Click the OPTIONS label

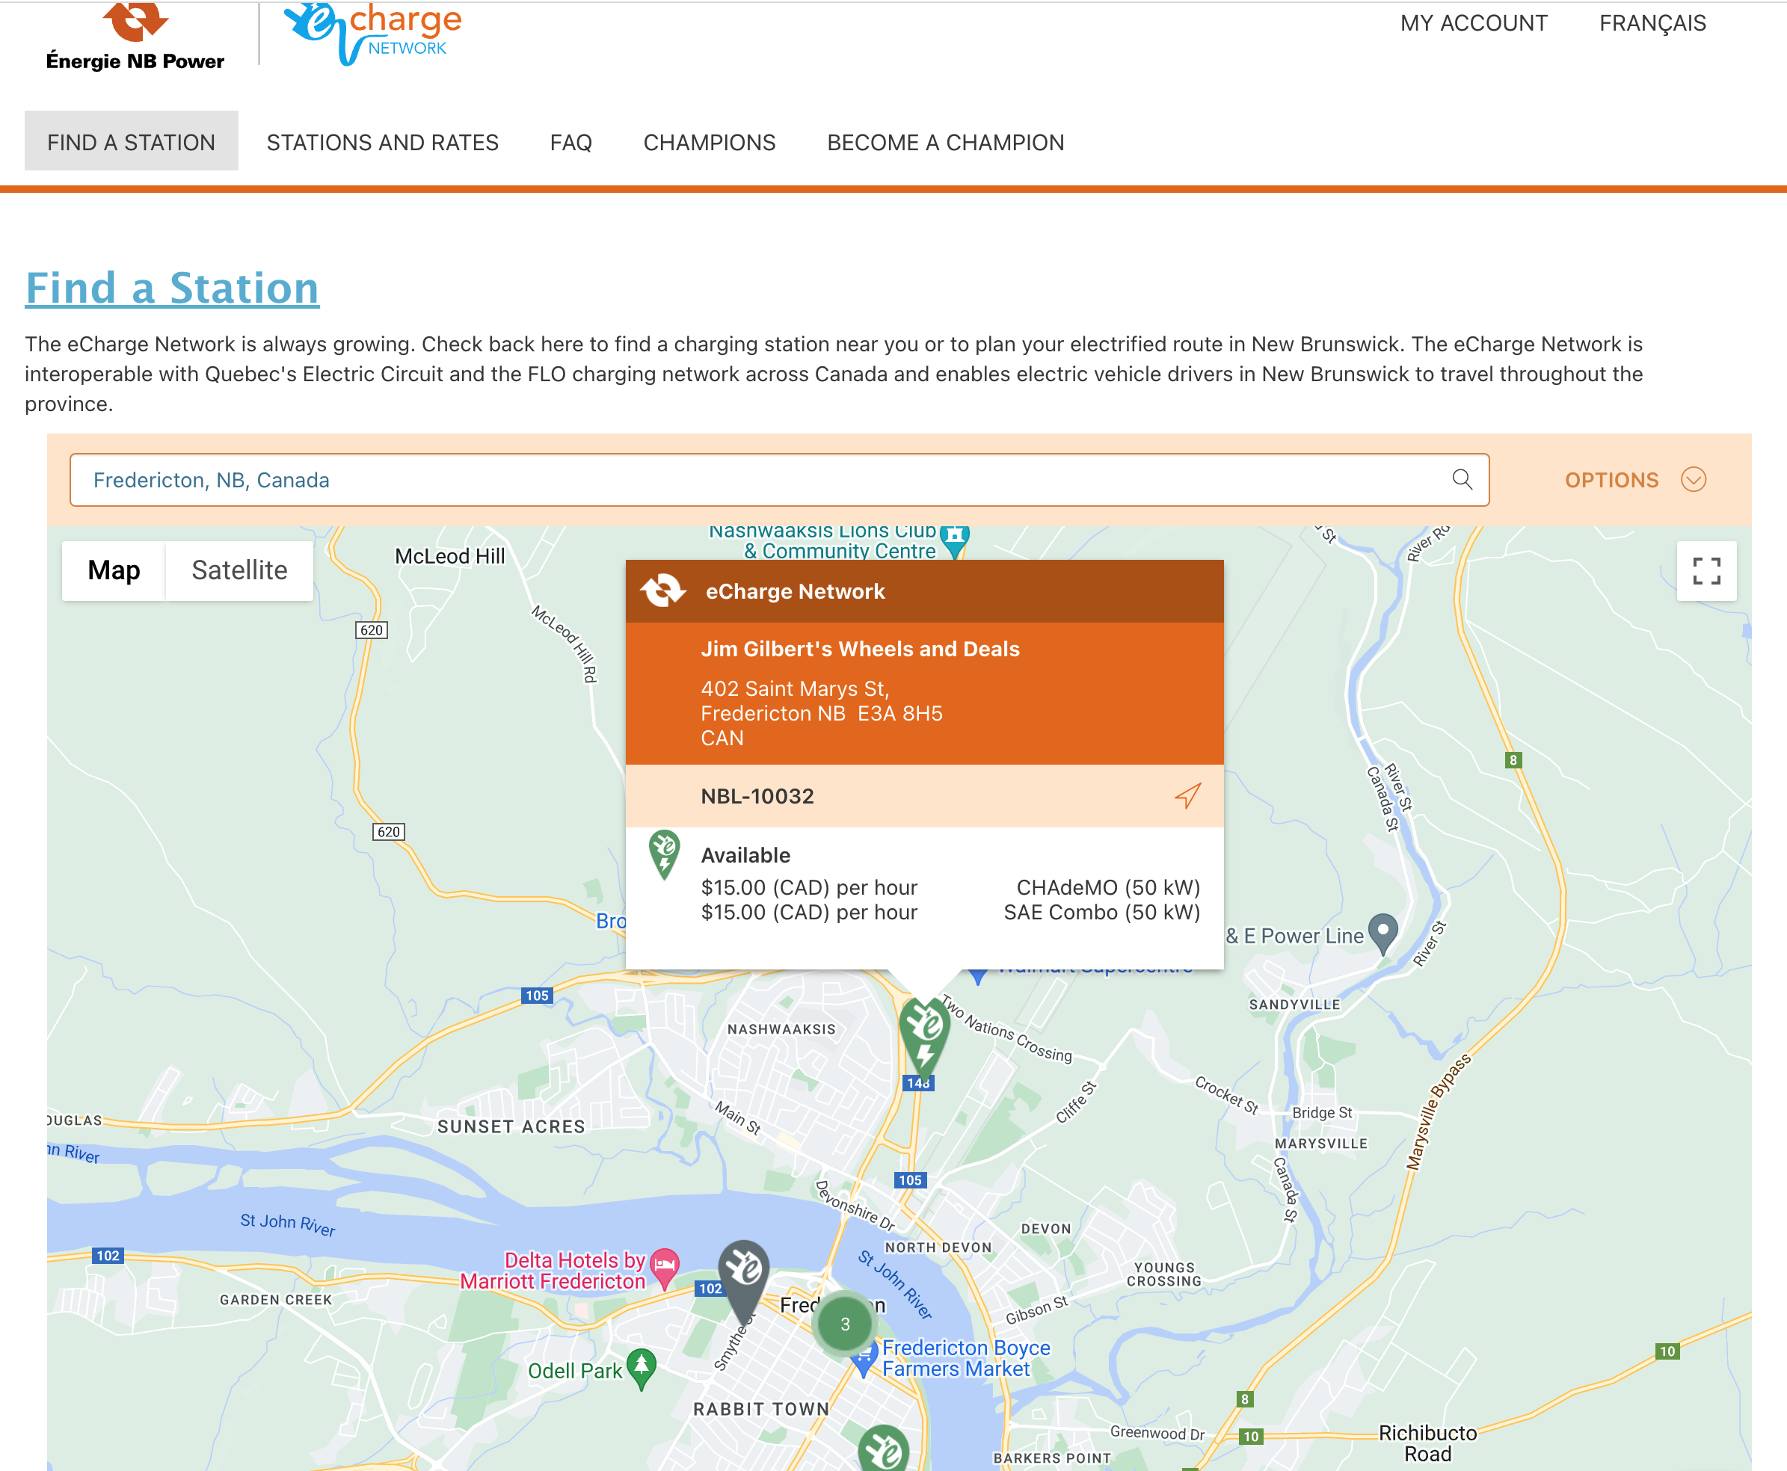[1611, 481]
